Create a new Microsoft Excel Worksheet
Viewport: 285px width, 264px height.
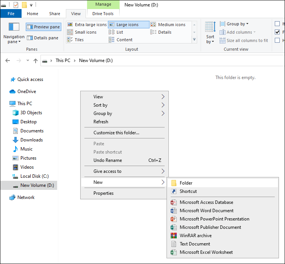click(x=206, y=252)
